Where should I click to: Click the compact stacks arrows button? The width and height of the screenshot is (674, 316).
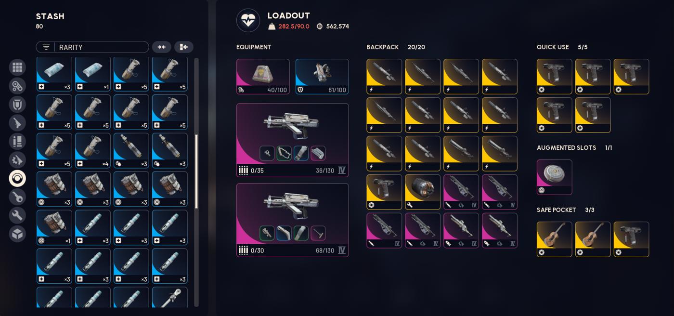pyautogui.click(x=162, y=47)
